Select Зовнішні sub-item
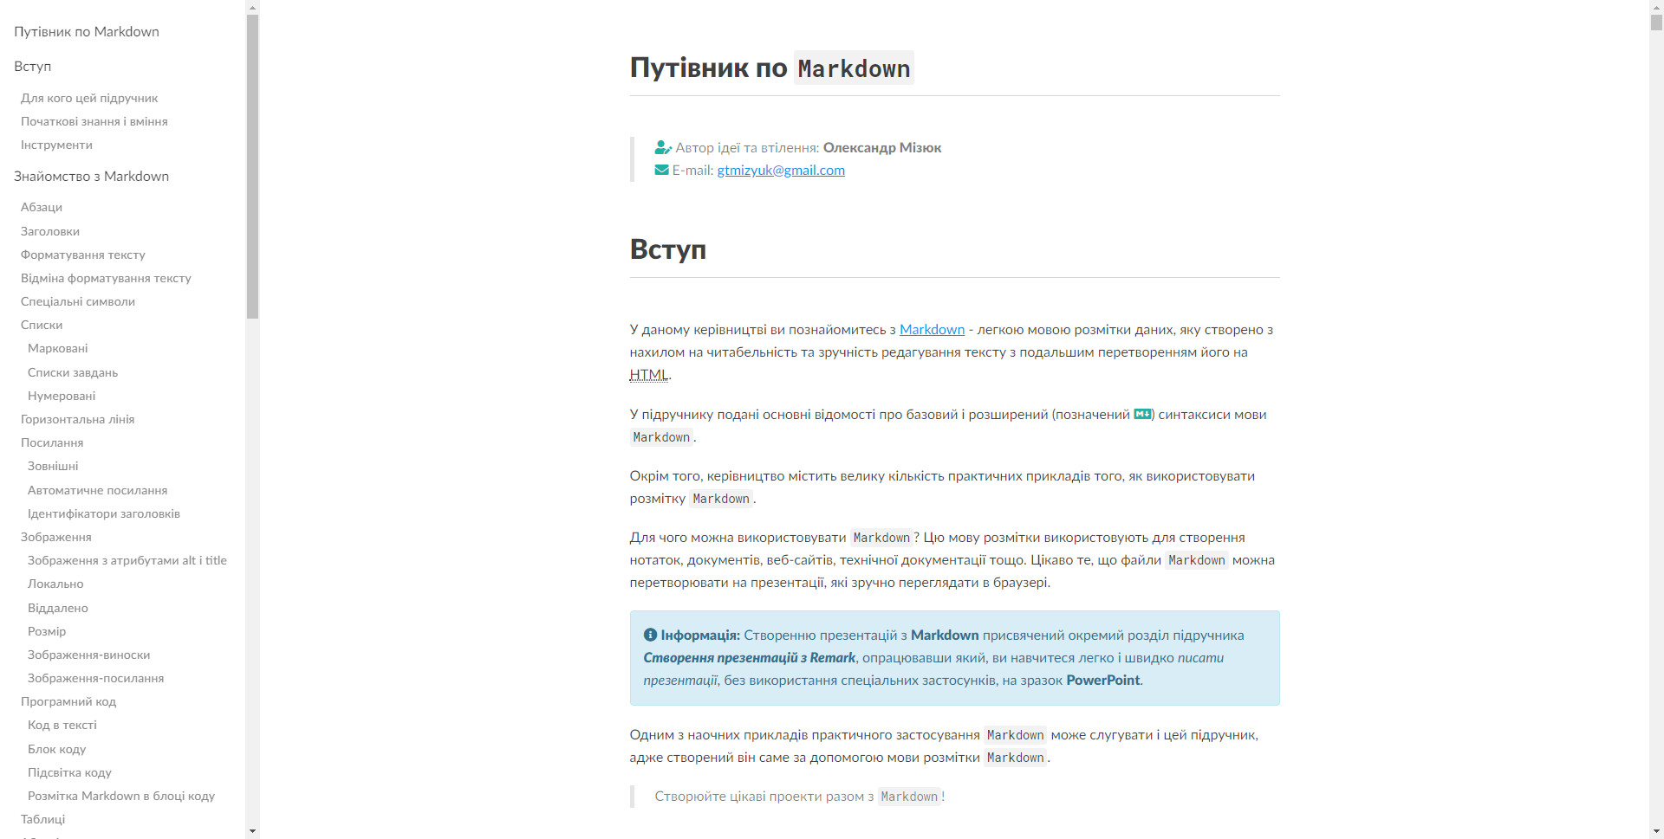 tap(53, 466)
